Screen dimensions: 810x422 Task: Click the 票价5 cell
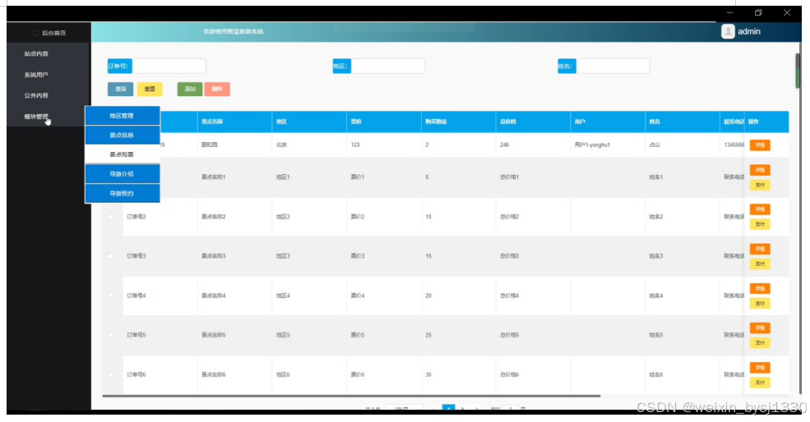click(384, 335)
